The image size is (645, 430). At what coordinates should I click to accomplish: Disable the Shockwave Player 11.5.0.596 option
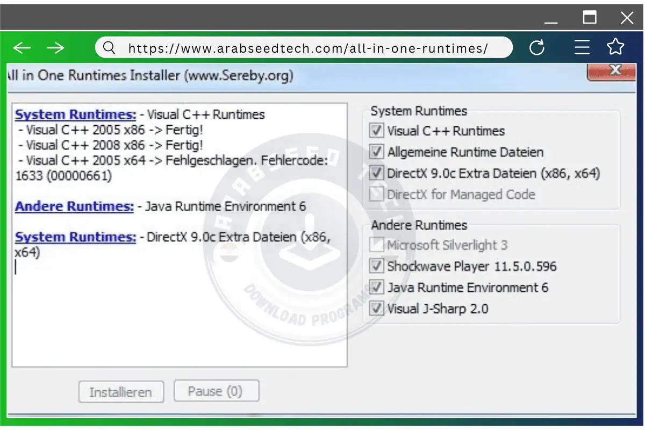377,266
